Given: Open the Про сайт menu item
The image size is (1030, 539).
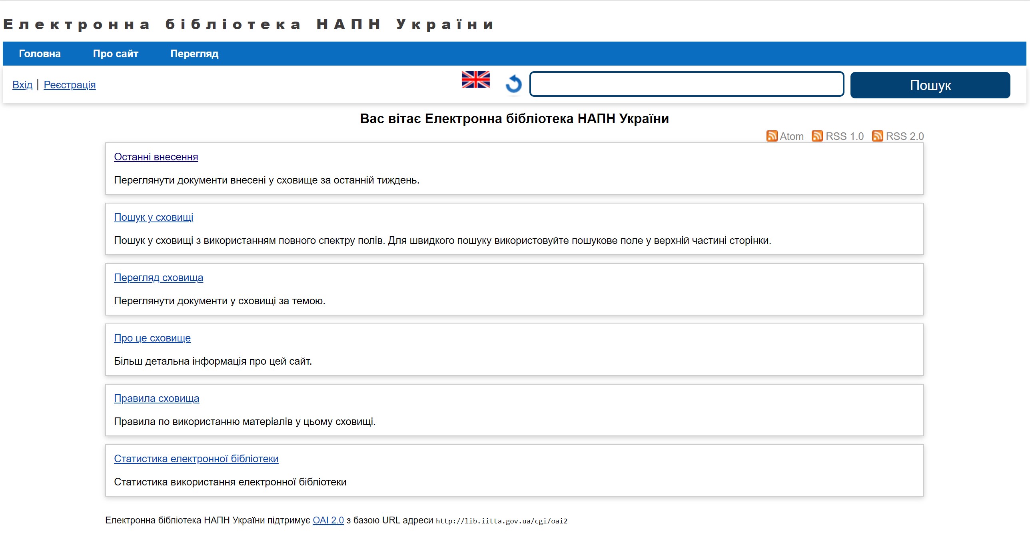Looking at the screenshot, I should pos(116,54).
